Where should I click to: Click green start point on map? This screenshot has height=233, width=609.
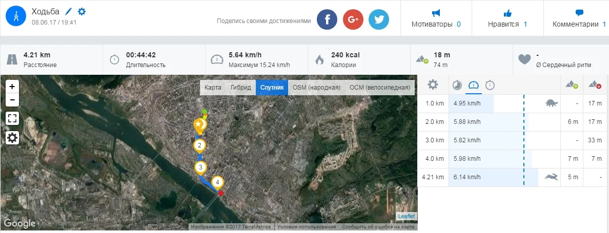(205, 112)
